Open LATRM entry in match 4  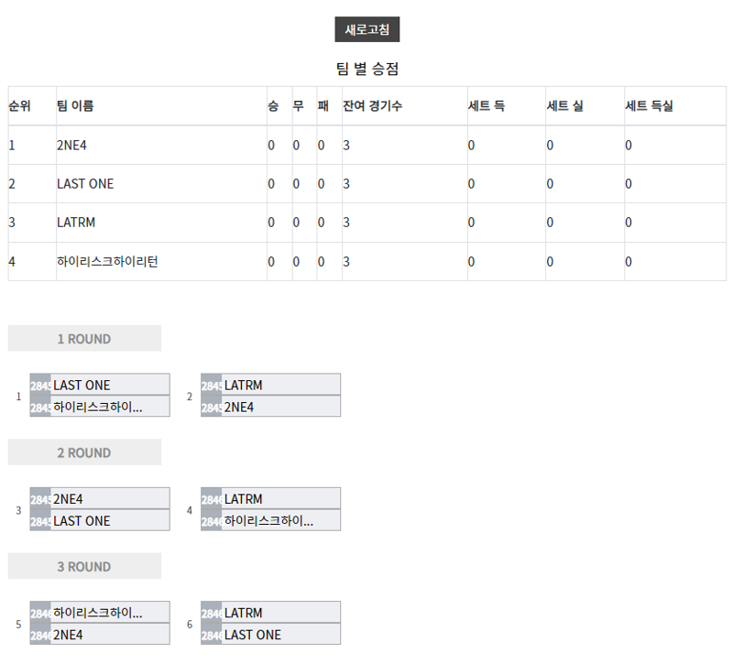[270, 498]
